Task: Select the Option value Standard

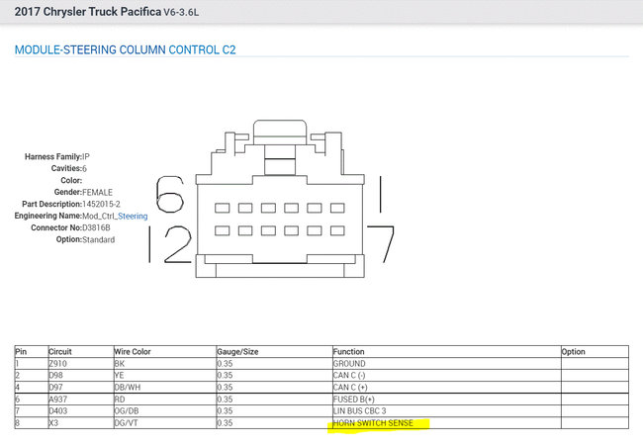Action: pos(98,239)
